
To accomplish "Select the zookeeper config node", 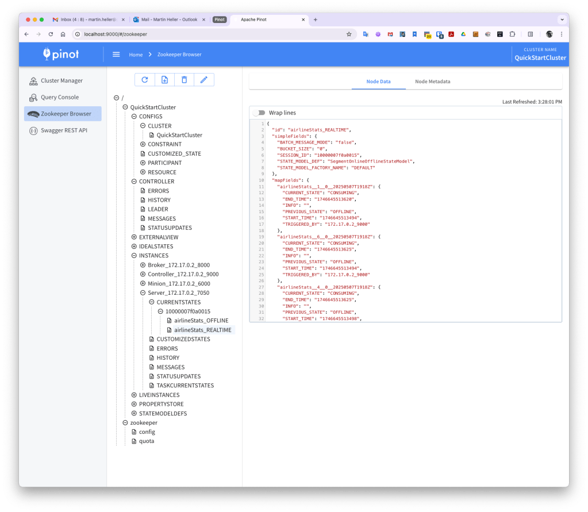I will tap(147, 432).
